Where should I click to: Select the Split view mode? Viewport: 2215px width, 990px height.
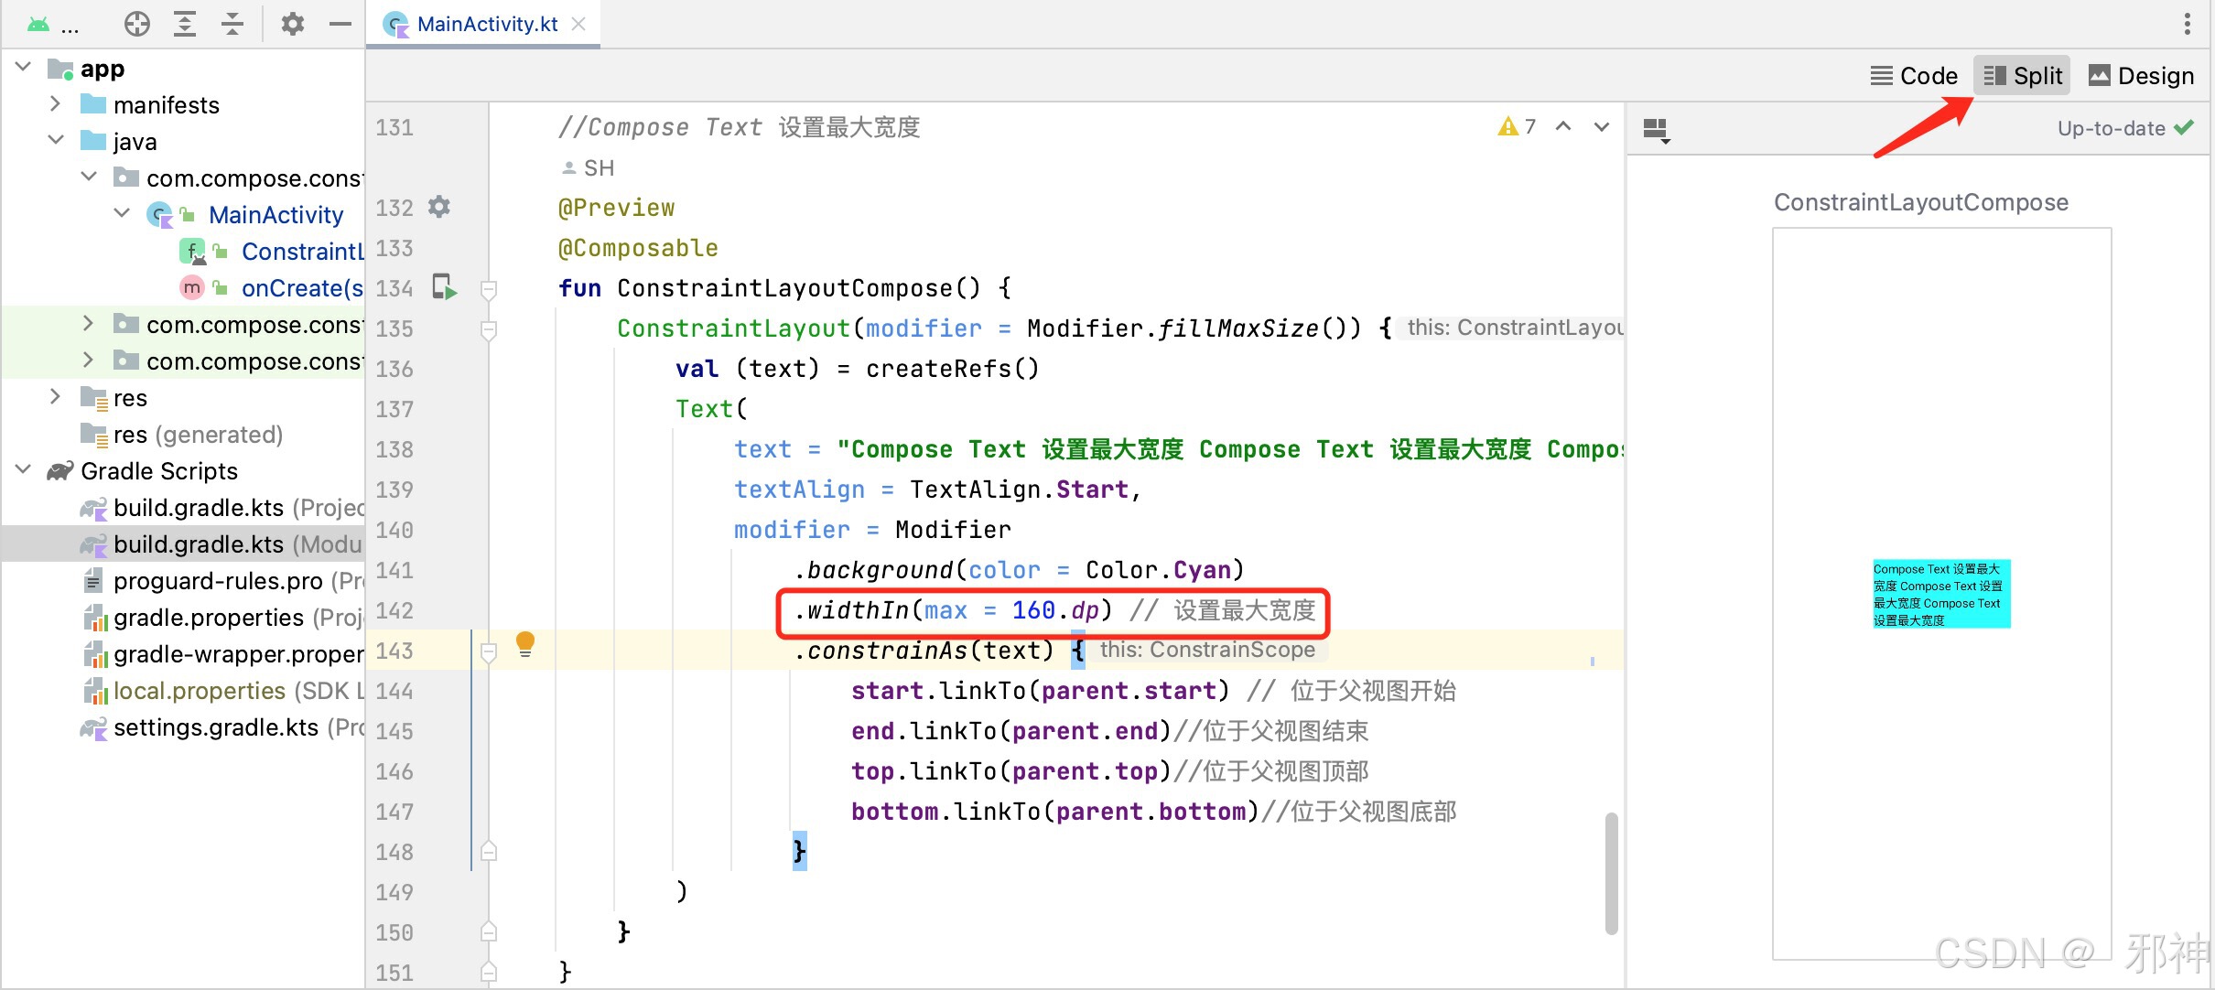[x=2022, y=76]
